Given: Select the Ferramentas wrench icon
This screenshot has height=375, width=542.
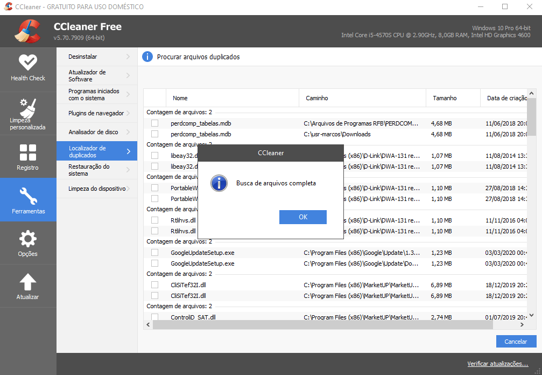Looking at the screenshot, I should [29, 196].
